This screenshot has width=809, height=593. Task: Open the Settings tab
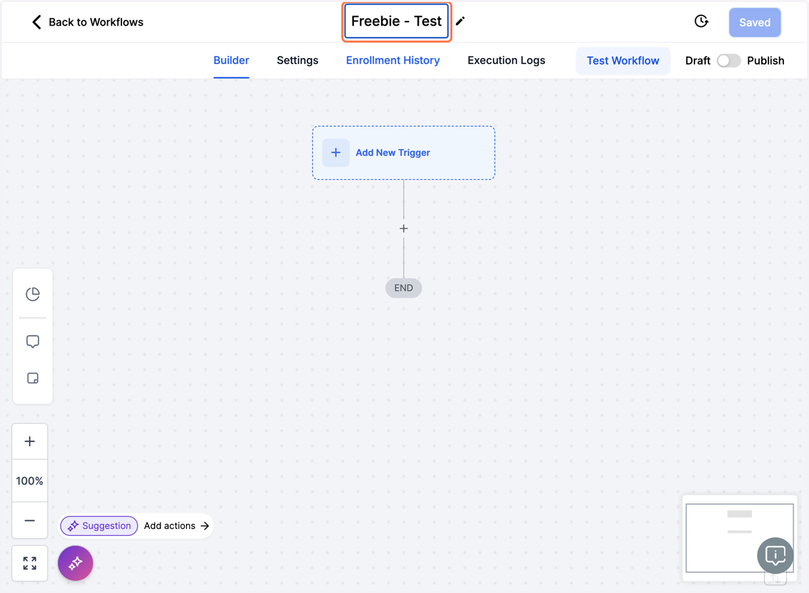click(x=297, y=60)
